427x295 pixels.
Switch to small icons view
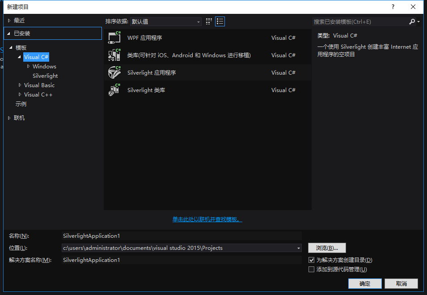click(x=209, y=21)
